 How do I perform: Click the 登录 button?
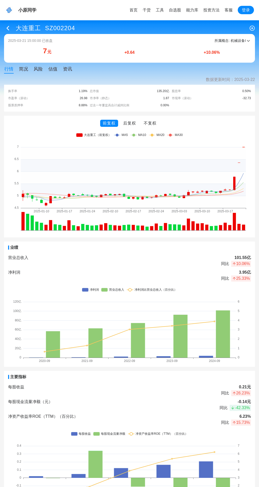tap(246, 10)
